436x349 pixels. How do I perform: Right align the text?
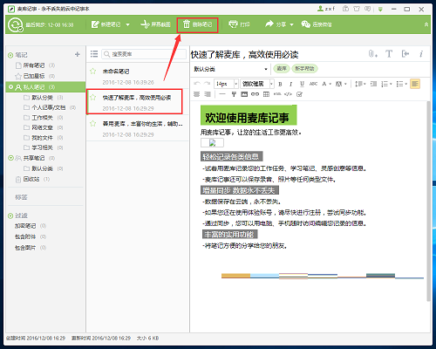(208, 94)
